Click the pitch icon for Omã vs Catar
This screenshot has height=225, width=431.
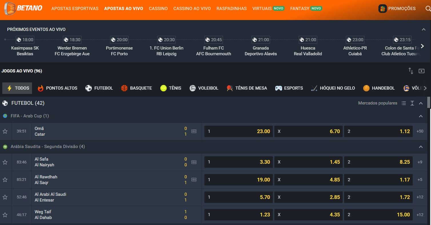pyautogui.click(x=194, y=131)
